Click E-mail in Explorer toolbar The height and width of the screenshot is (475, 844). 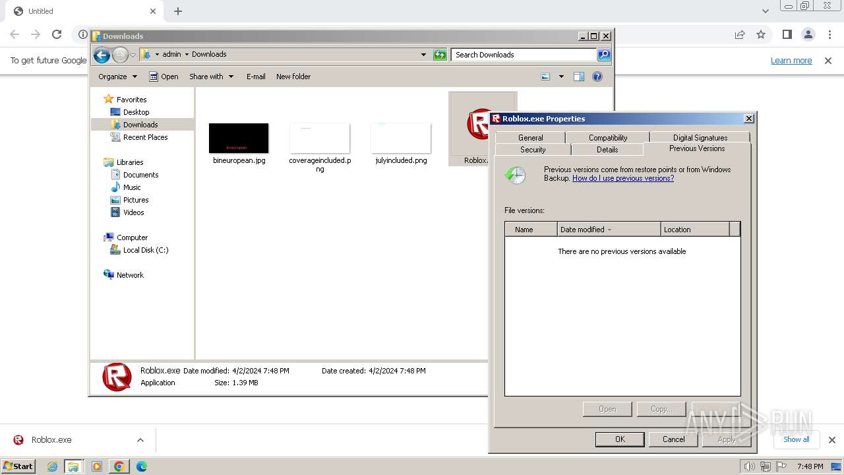(x=256, y=77)
